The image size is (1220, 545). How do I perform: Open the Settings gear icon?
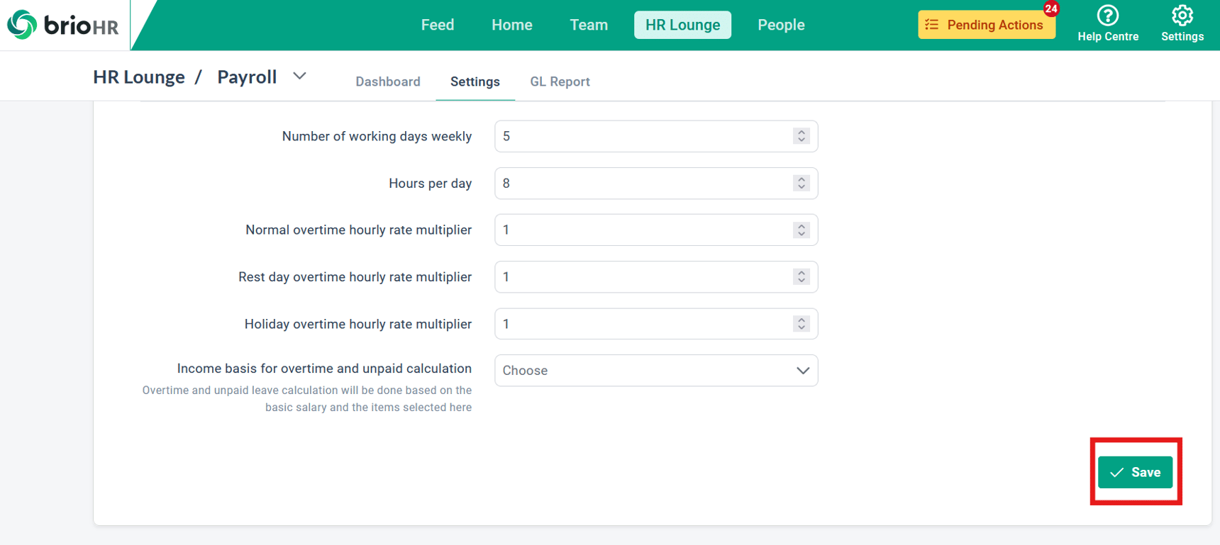(1182, 16)
